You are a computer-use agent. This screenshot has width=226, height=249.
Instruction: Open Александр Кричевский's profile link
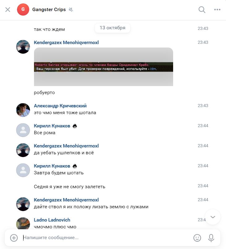click(x=60, y=106)
